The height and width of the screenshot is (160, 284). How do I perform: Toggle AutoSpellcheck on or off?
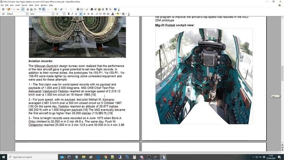pos(43,9)
